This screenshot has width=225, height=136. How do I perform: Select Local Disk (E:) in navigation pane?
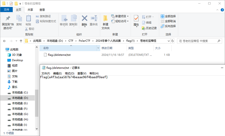(20, 103)
